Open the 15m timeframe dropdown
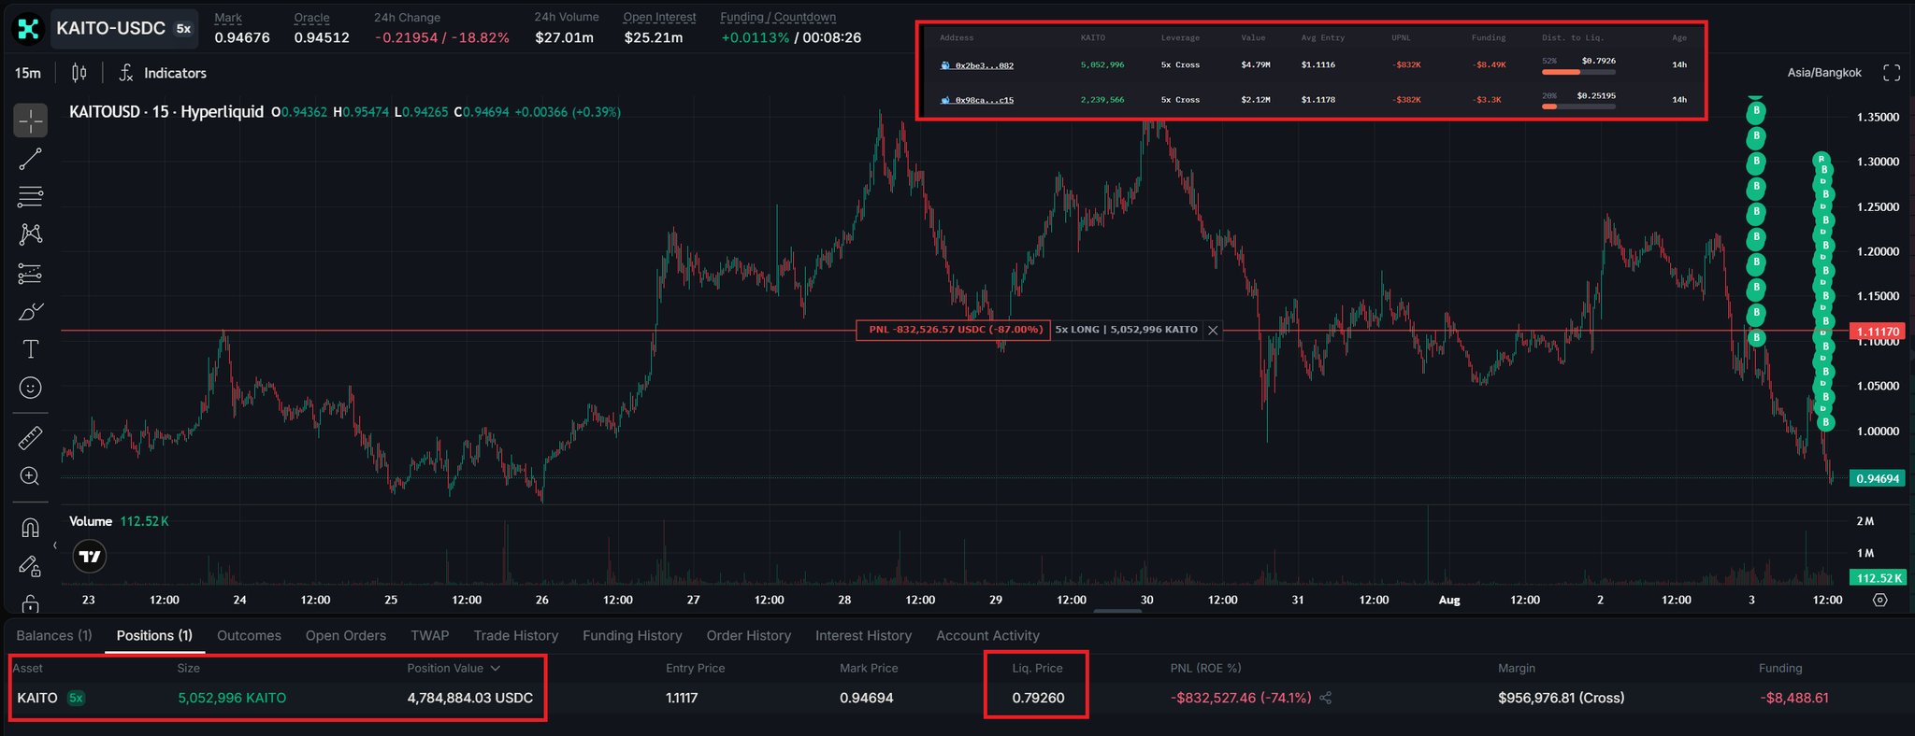 coord(28,73)
